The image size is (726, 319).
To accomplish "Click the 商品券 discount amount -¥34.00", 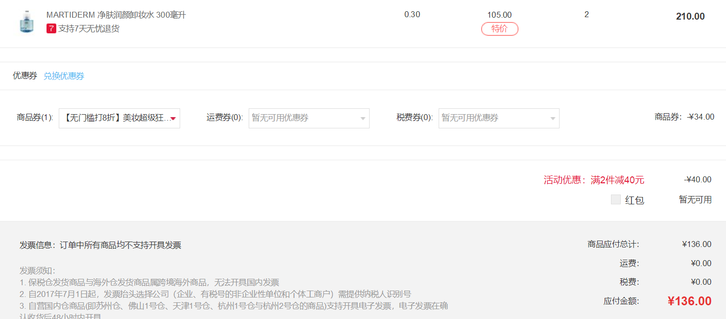I will click(701, 117).
